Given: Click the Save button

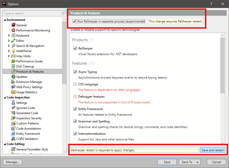Looking at the screenshot, I should pyautogui.click(x=167, y=162).
